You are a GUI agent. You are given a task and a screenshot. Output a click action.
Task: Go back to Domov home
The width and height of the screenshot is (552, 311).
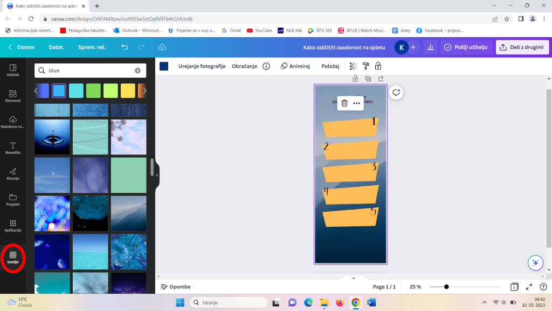point(22,47)
